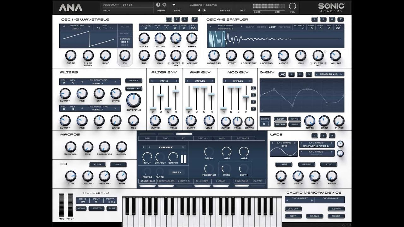Click the large CUTOFF 1/2 knob
The image size is (404, 227).
pos(134,100)
